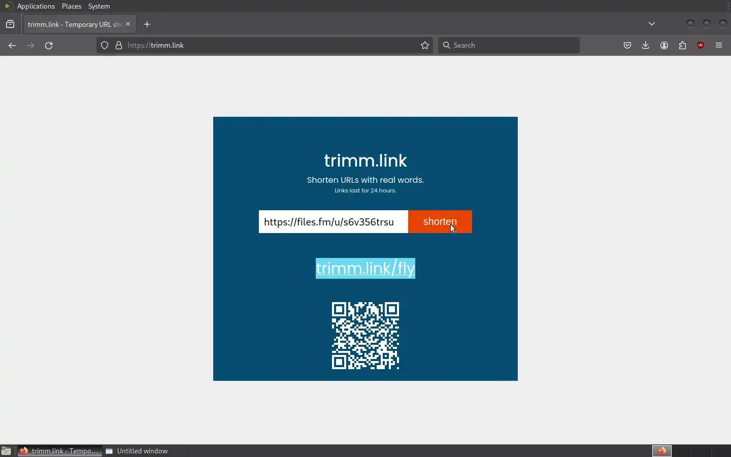The width and height of the screenshot is (731, 457).
Task: Open a new browser tab
Action: tap(147, 24)
